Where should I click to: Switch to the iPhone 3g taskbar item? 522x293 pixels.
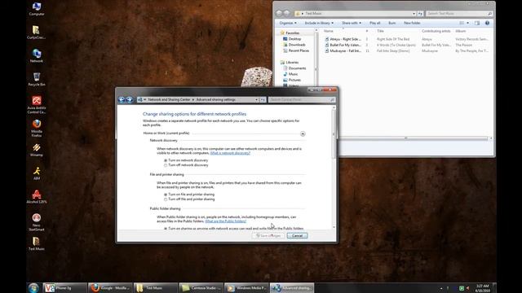point(64,287)
